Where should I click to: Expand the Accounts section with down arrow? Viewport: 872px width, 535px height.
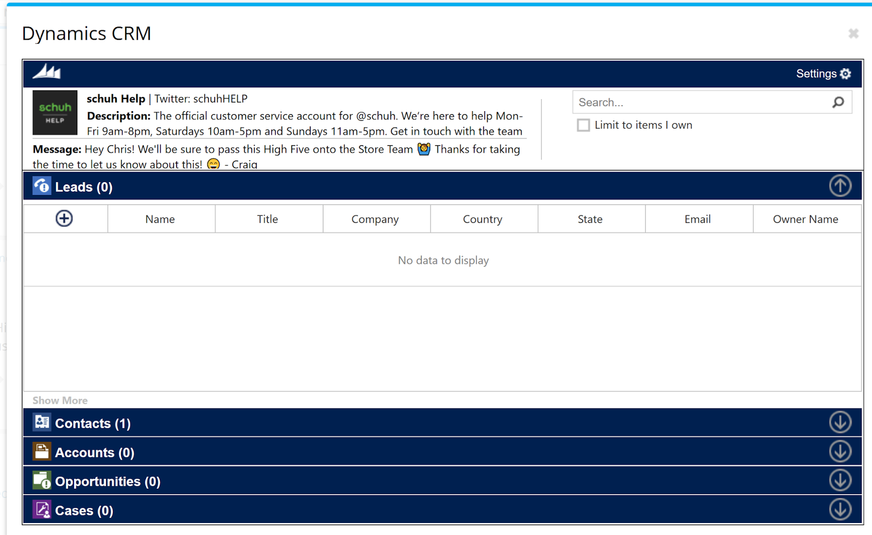click(x=840, y=451)
